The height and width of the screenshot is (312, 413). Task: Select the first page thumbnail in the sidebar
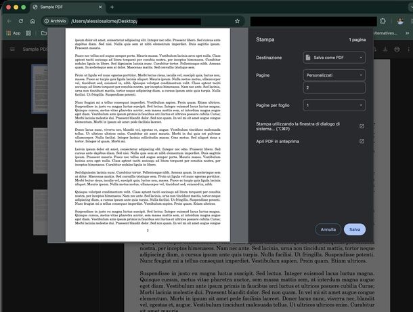click(39, 90)
